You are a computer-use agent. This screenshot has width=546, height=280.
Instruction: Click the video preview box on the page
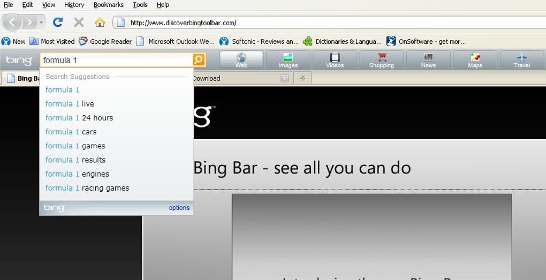(372, 237)
